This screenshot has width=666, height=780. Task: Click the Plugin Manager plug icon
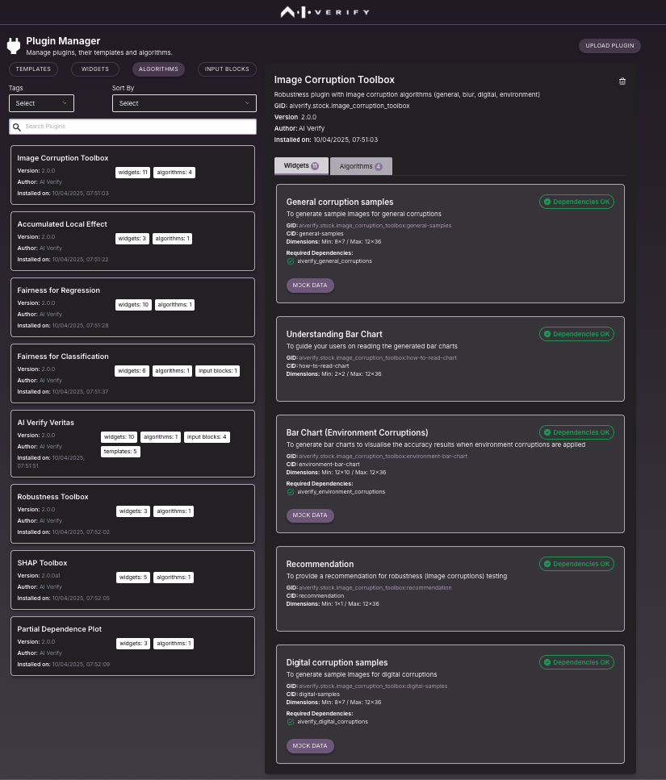point(14,46)
